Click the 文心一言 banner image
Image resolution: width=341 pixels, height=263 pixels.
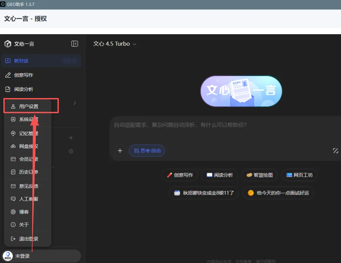(x=241, y=91)
